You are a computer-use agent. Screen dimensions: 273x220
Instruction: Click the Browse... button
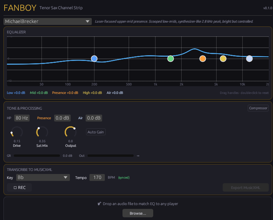coord(137,213)
